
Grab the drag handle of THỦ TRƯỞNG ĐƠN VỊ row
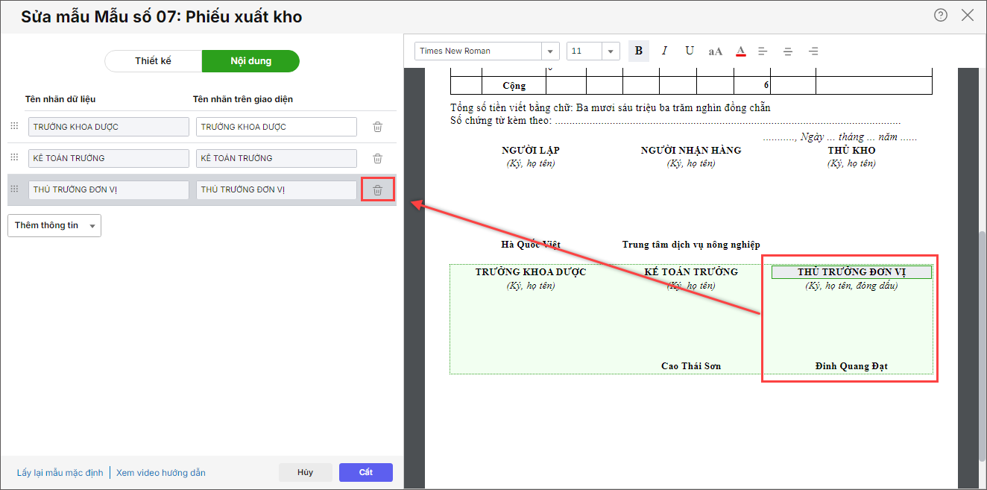13,189
